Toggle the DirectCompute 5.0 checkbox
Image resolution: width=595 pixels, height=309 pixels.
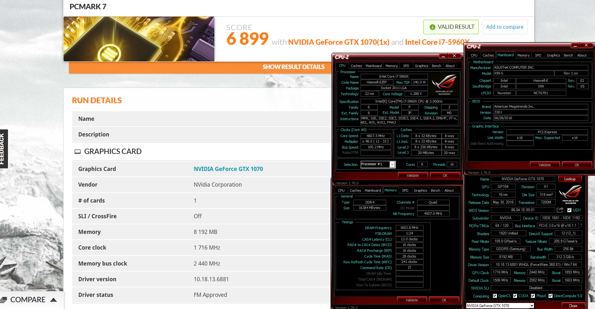coord(550,296)
